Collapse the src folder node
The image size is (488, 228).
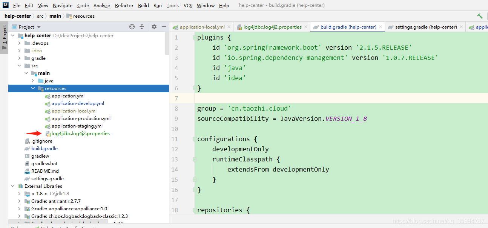[x=20, y=65]
